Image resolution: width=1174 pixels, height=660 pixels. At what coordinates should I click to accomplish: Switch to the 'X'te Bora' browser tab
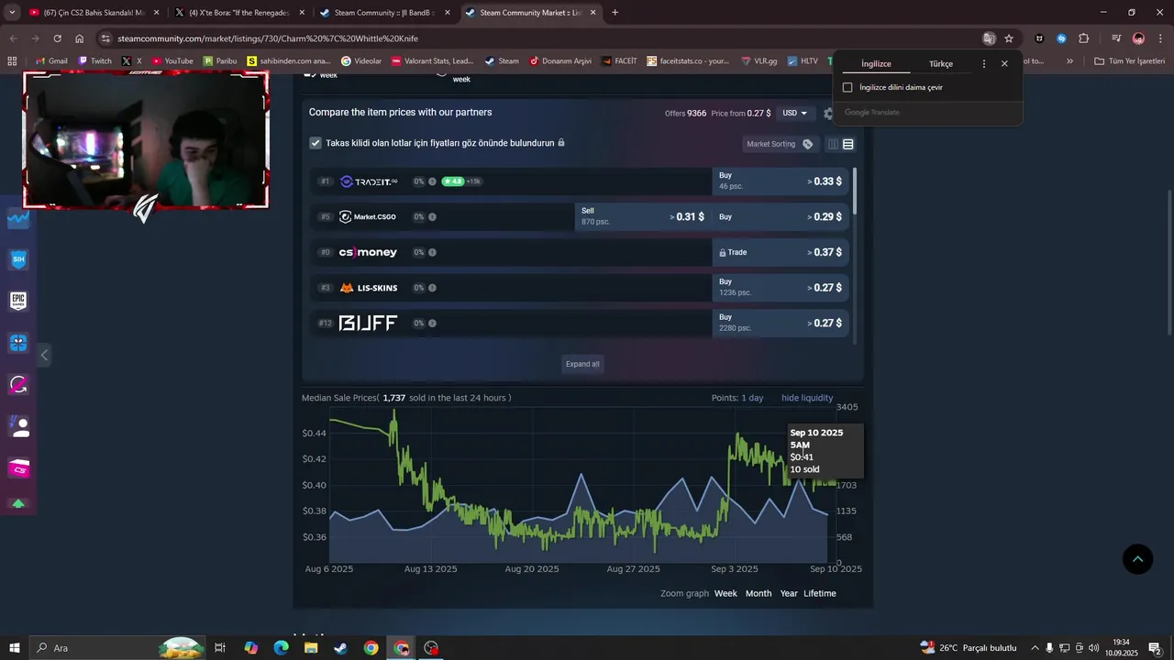tap(238, 13)
